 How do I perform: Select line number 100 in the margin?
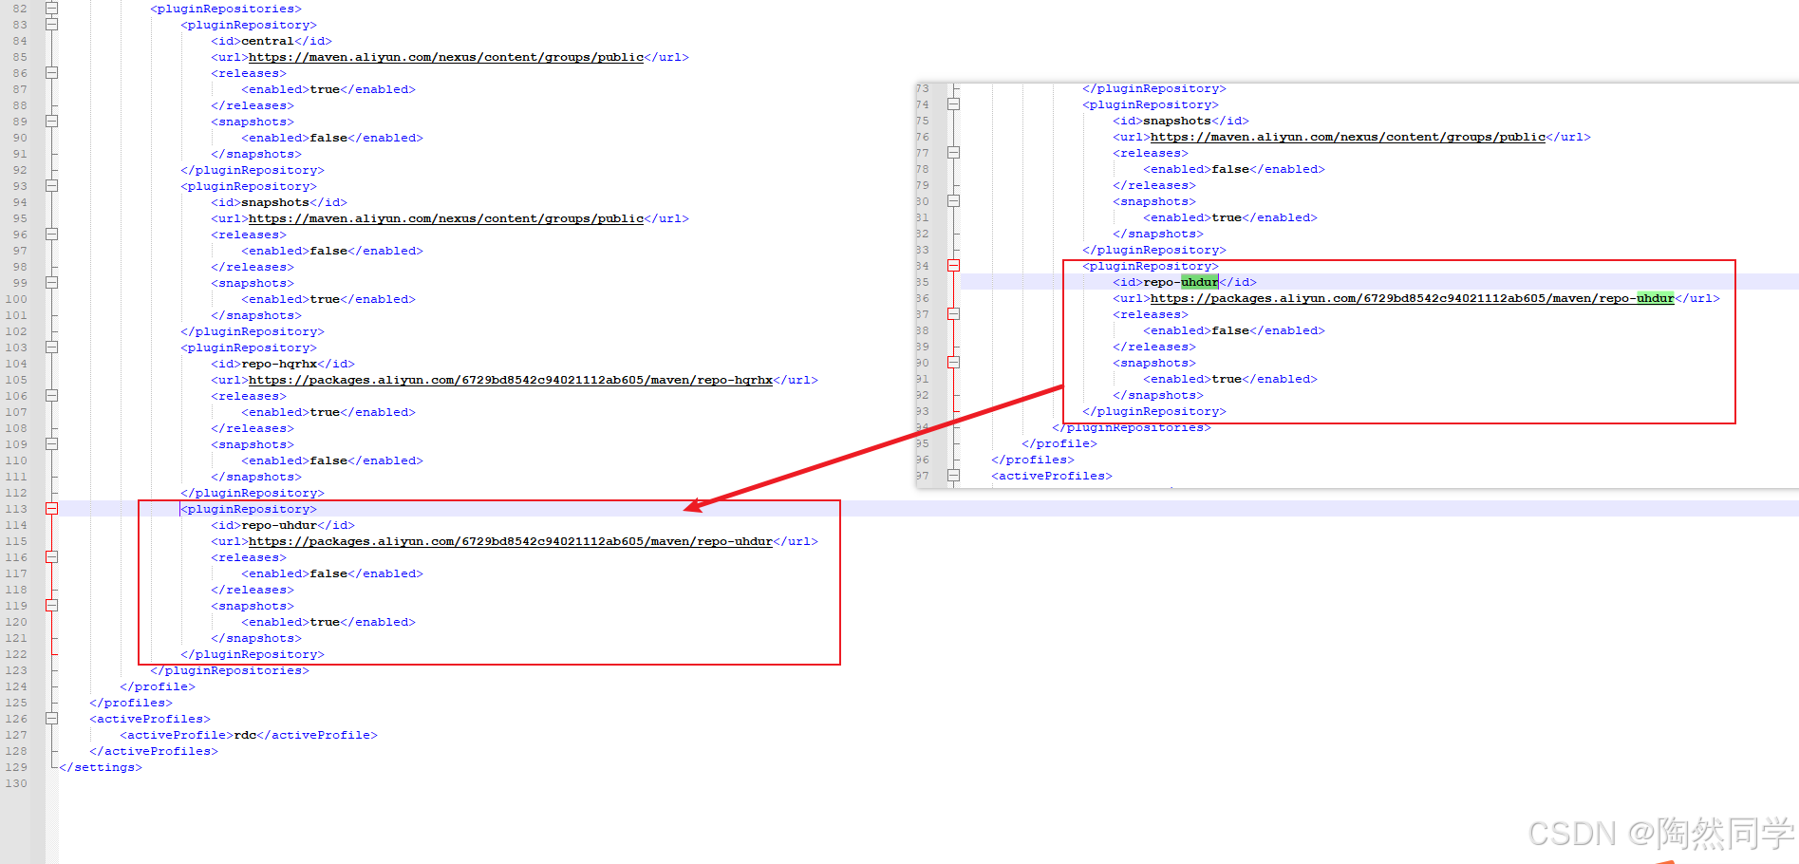click(16, 299)
